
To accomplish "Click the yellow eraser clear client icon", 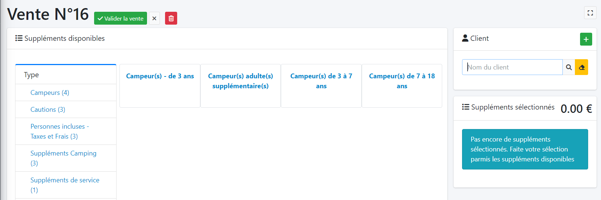I will pos(582,67).
